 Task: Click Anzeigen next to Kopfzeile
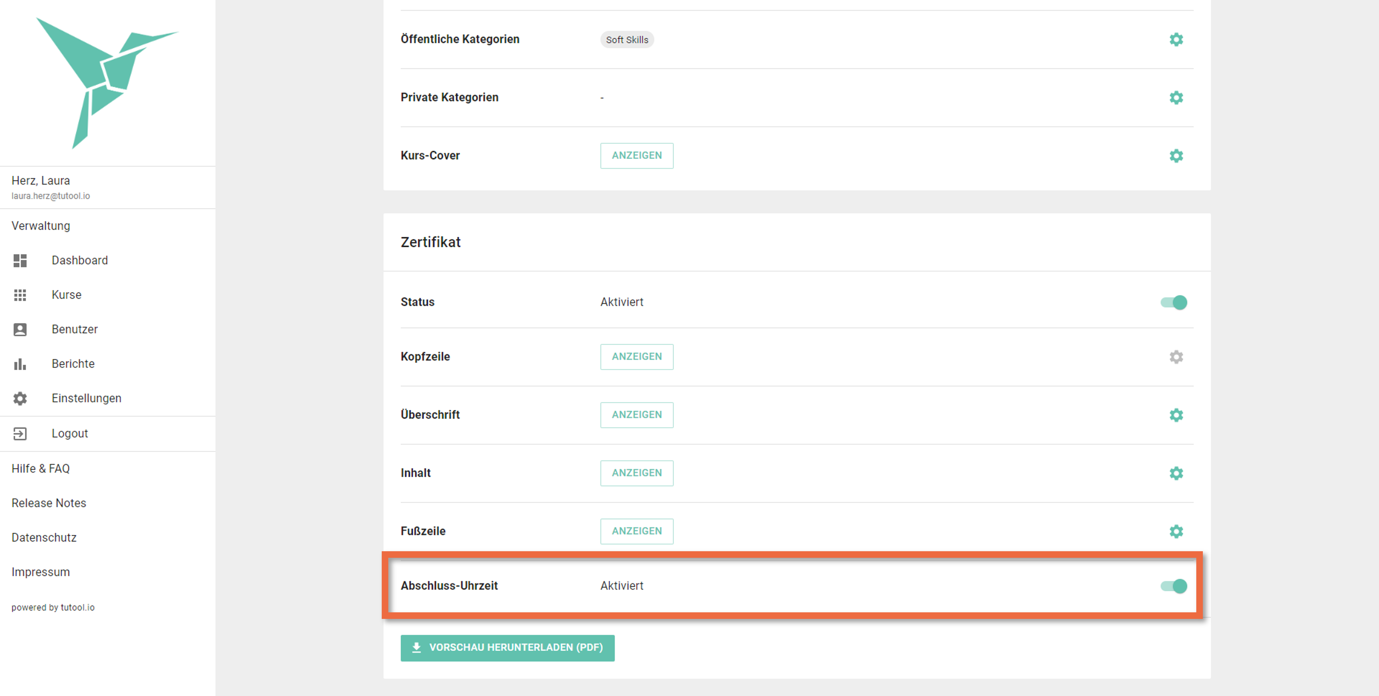637,357
